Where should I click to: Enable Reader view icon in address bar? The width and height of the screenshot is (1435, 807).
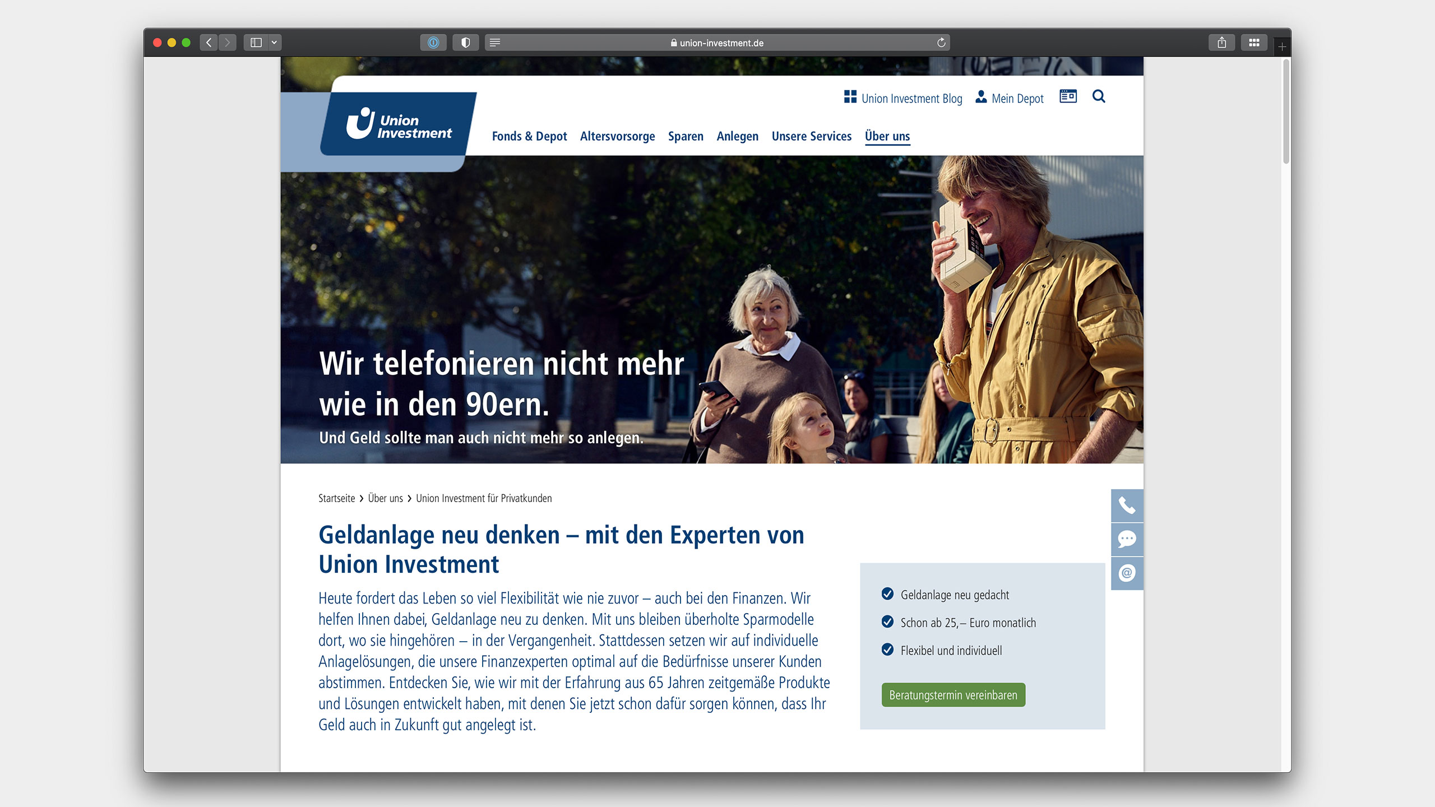(495, 43)
